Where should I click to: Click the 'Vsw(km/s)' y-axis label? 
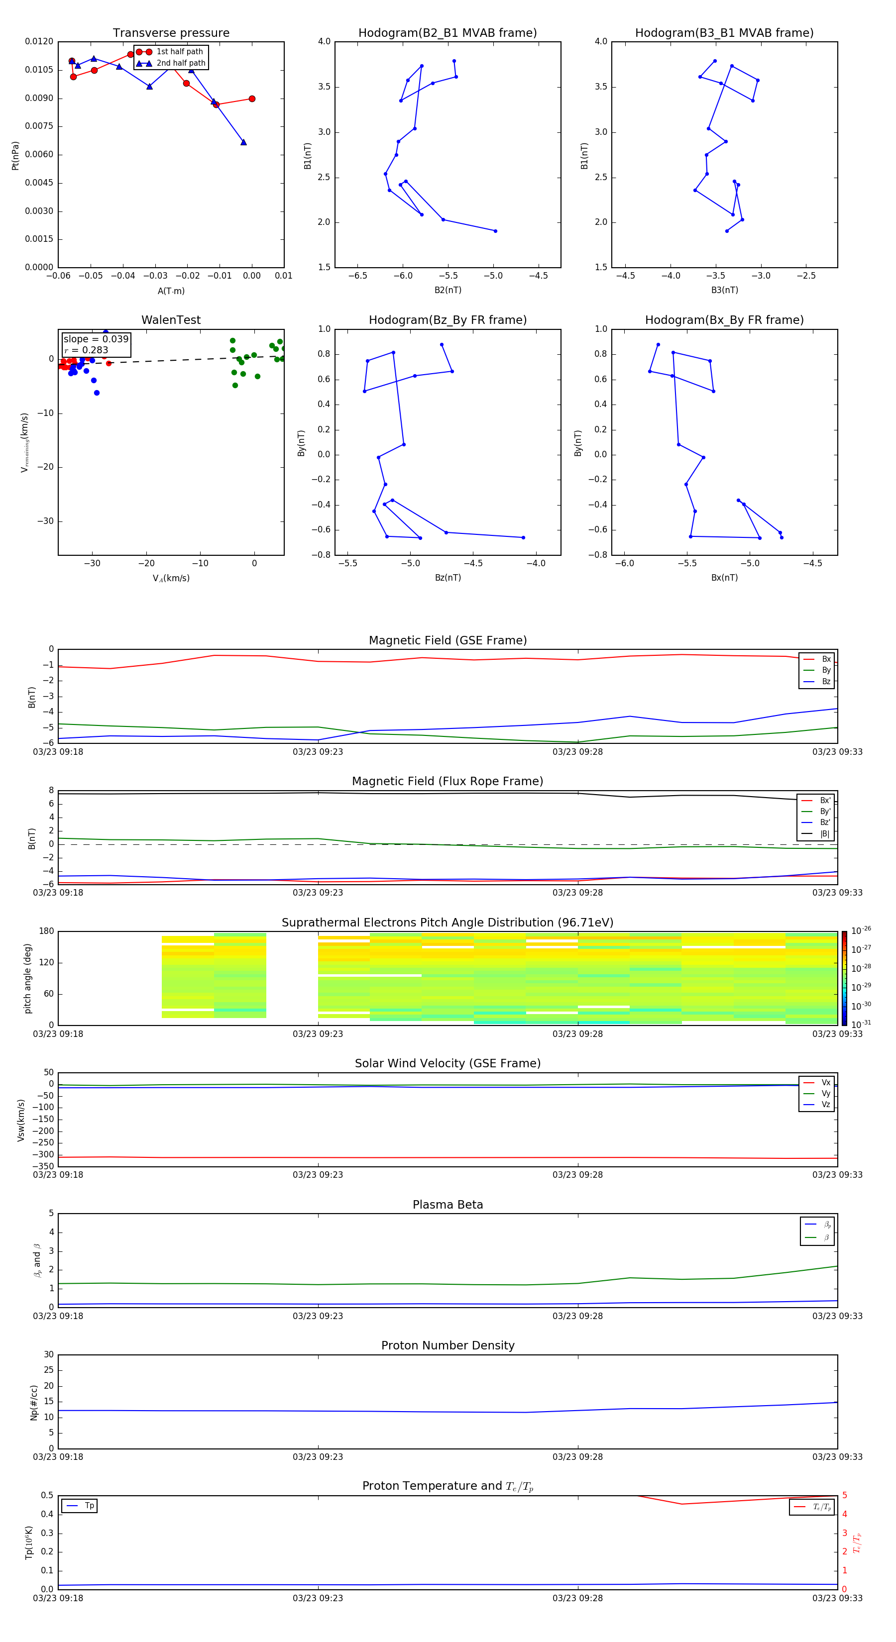[21, 1120]
